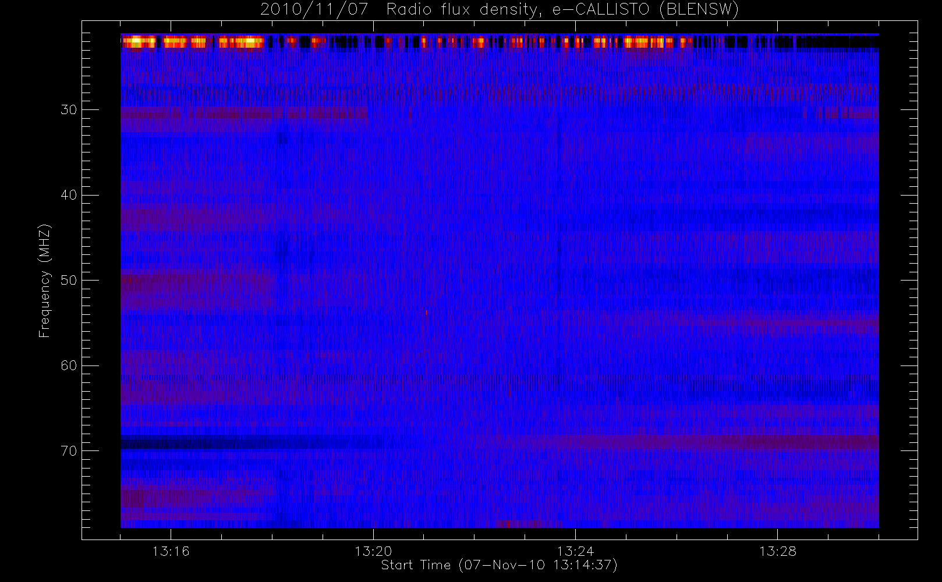This screenshot has height=582, width=942.
Task: Select the 'Frequency (MHz)' axis label
Action: [44, 281]
